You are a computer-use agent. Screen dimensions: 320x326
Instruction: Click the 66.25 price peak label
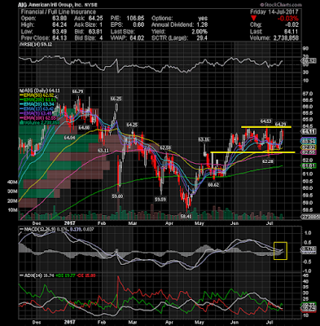tap(116, 99)
